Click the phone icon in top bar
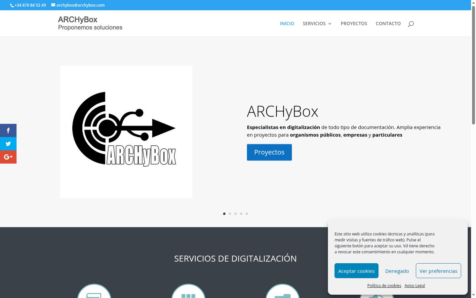The image size is (476, 298). pyautogui.click(x=12, y=5)
